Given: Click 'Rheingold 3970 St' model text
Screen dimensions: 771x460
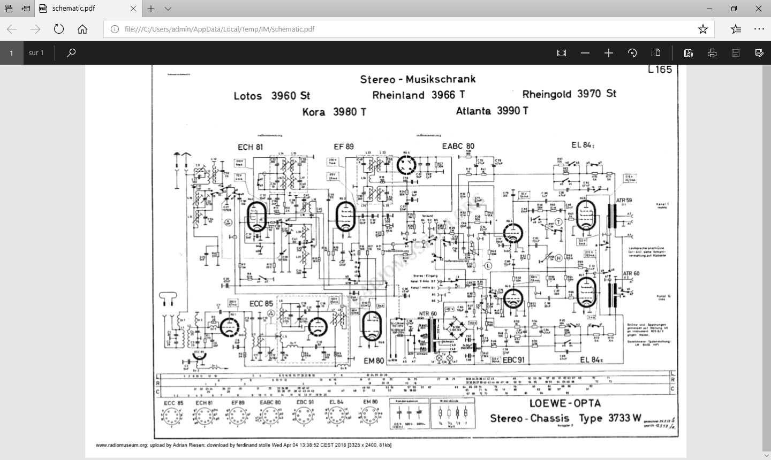Looking at the screenshot, I should [569, 94].
